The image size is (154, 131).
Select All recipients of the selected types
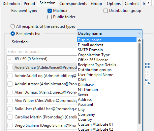point(13,26)
